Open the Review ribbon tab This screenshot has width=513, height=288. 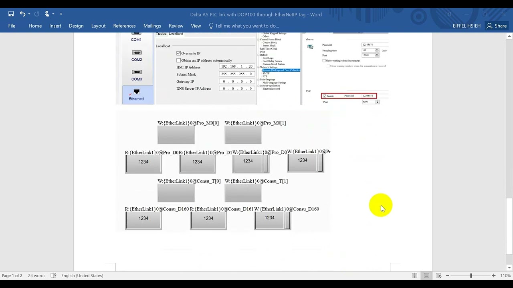(x=176, y=26)
